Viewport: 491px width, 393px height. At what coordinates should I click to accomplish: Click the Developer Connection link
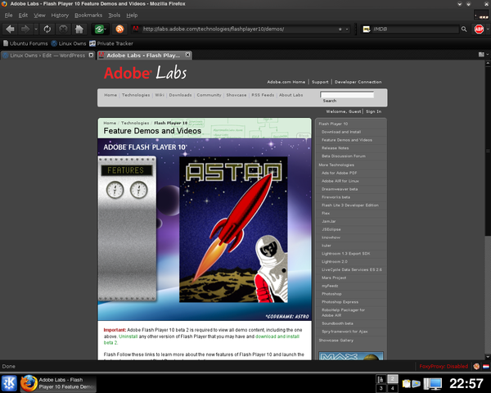[358, 82]
